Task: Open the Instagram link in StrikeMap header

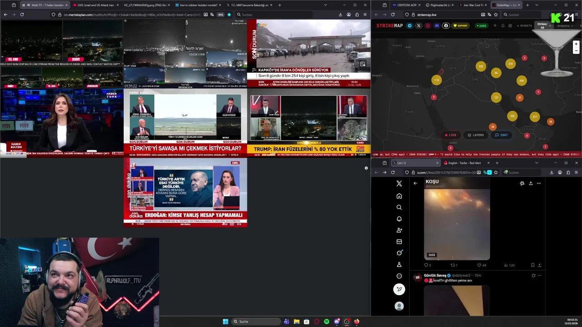Action: pos(428,25)
